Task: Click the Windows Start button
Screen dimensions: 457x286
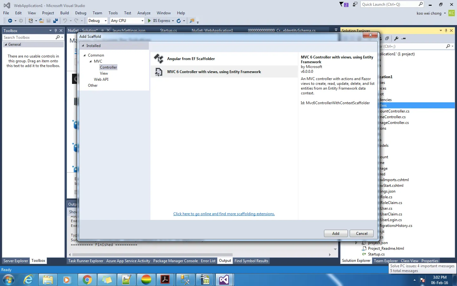Action: point(9,280)
